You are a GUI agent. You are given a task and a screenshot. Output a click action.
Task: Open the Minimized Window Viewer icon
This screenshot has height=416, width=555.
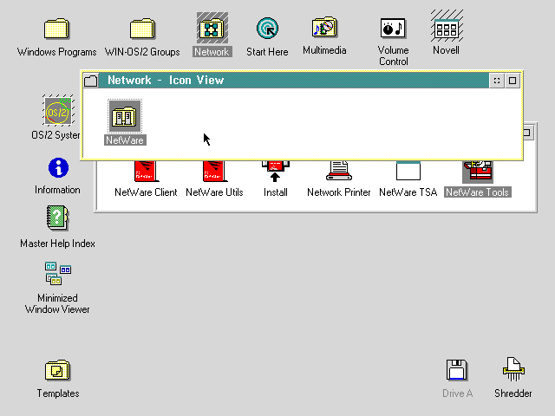pos(58,274)
